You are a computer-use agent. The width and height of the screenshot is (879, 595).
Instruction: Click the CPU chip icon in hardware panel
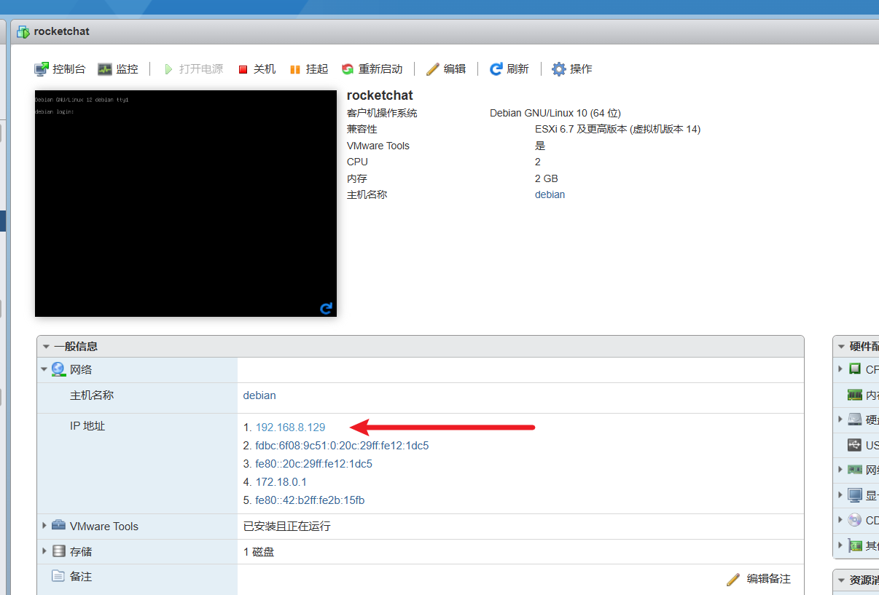pyautogui.click(x=855, y=369)
